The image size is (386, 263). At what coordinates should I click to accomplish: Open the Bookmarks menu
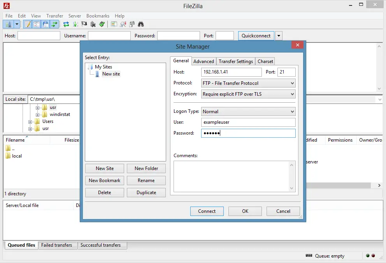coord(98,16)
